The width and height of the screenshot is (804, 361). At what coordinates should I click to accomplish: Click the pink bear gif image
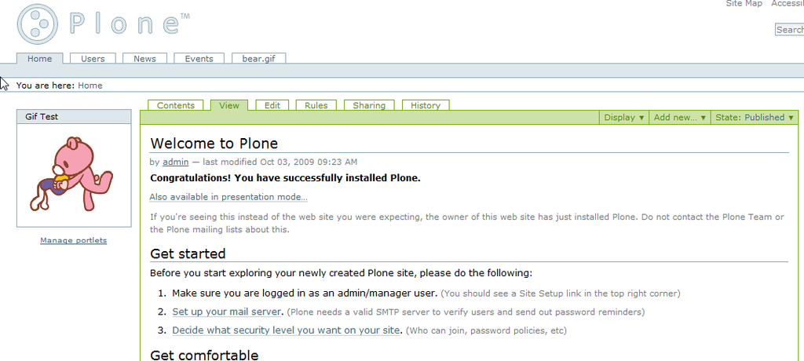[71, 174]
